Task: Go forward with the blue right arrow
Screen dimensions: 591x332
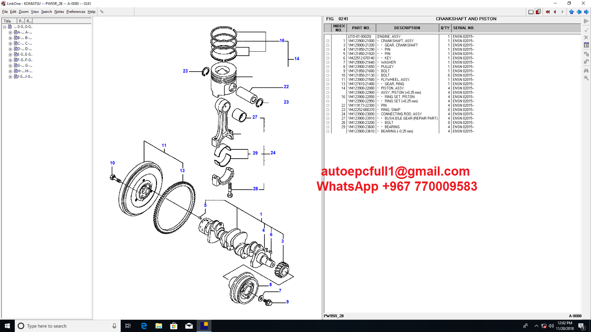Action: pyautogui.click(x=586, y=12)
